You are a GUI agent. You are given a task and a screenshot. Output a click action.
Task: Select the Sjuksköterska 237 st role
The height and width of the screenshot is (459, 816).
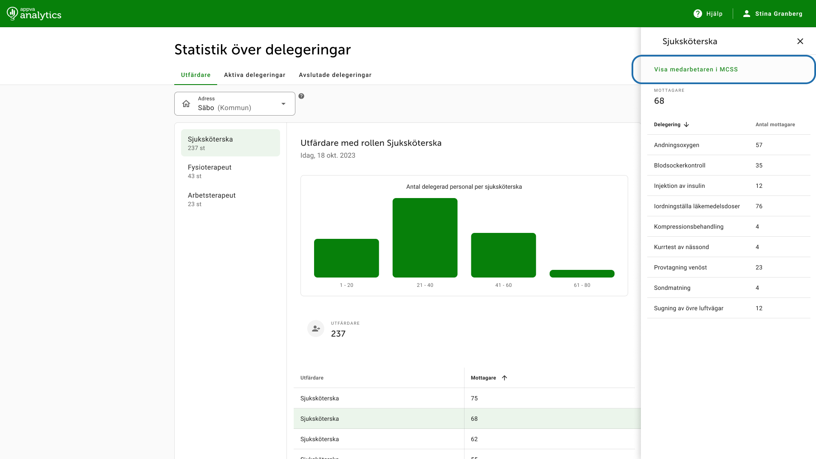pyautogui.click(x=230, y=143)
